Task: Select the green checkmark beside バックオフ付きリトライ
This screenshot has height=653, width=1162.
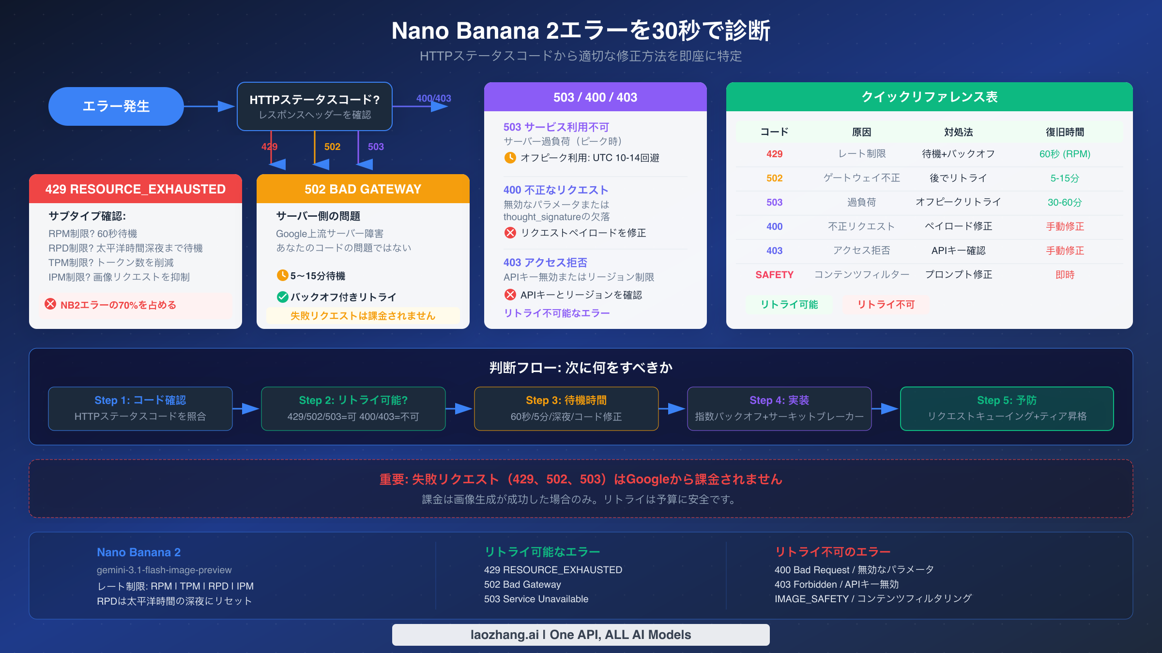Action: pos(282,297)
